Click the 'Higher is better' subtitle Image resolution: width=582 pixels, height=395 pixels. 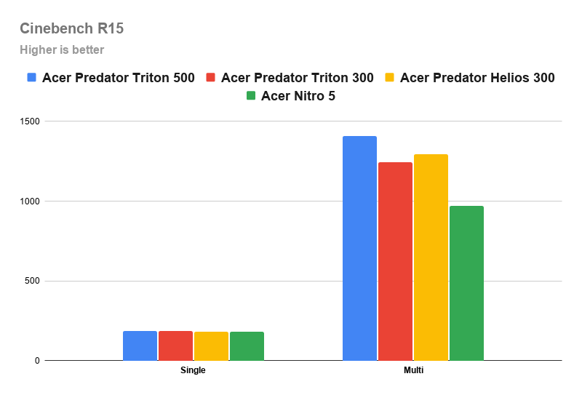click(x=62, y=49)
